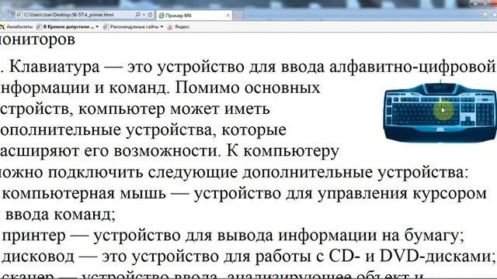Image resolution: width=497 pixels, height=279 pixels.
Task: Click the word "дисковод" in the list
Action: [38, 257]
